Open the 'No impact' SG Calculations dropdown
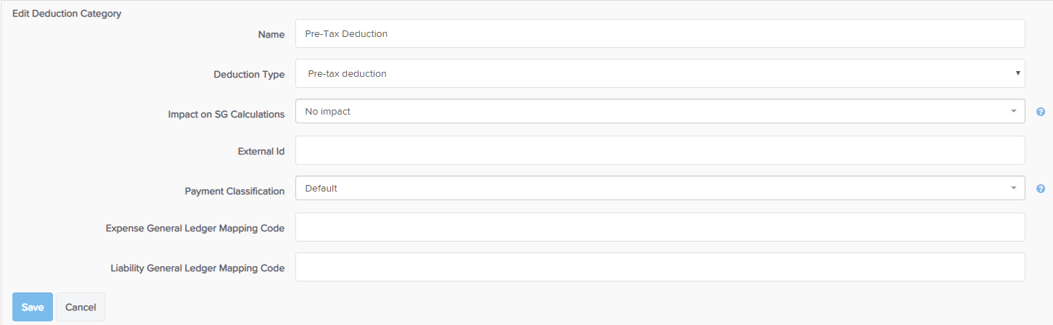 [x=660, y=112]
